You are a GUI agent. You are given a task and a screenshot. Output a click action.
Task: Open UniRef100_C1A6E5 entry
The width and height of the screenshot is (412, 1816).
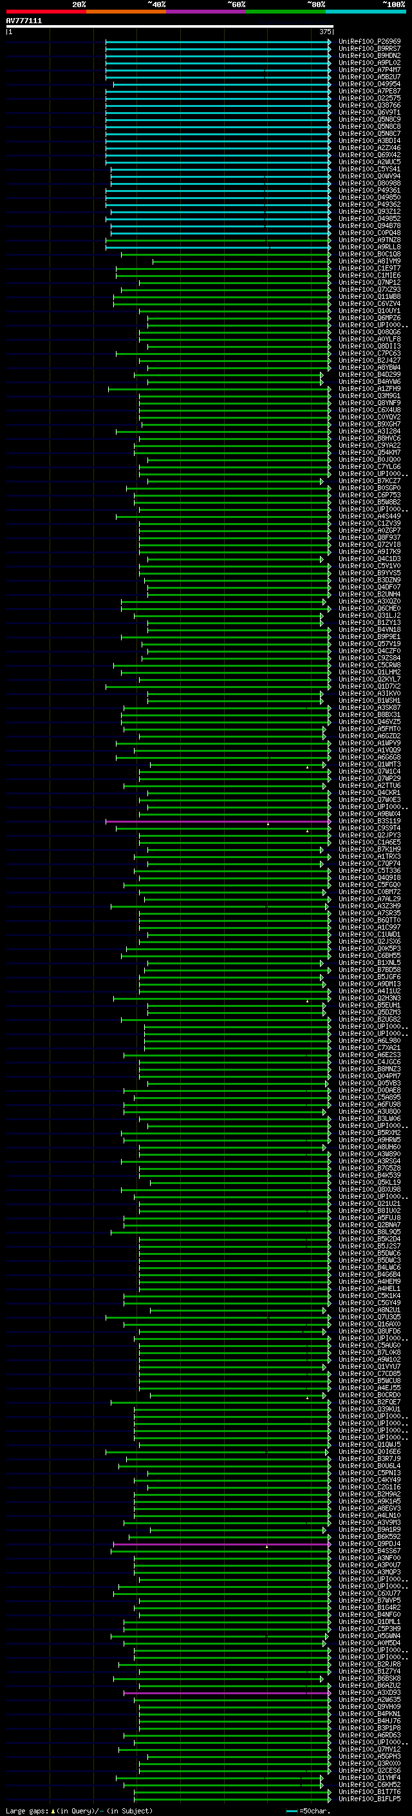370,843
